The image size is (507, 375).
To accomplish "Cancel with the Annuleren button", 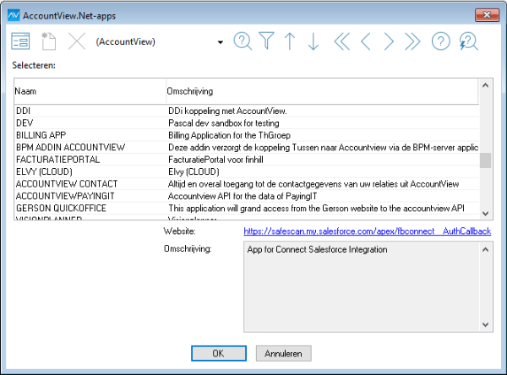I will pyautogui.click(x=284, y=353).
